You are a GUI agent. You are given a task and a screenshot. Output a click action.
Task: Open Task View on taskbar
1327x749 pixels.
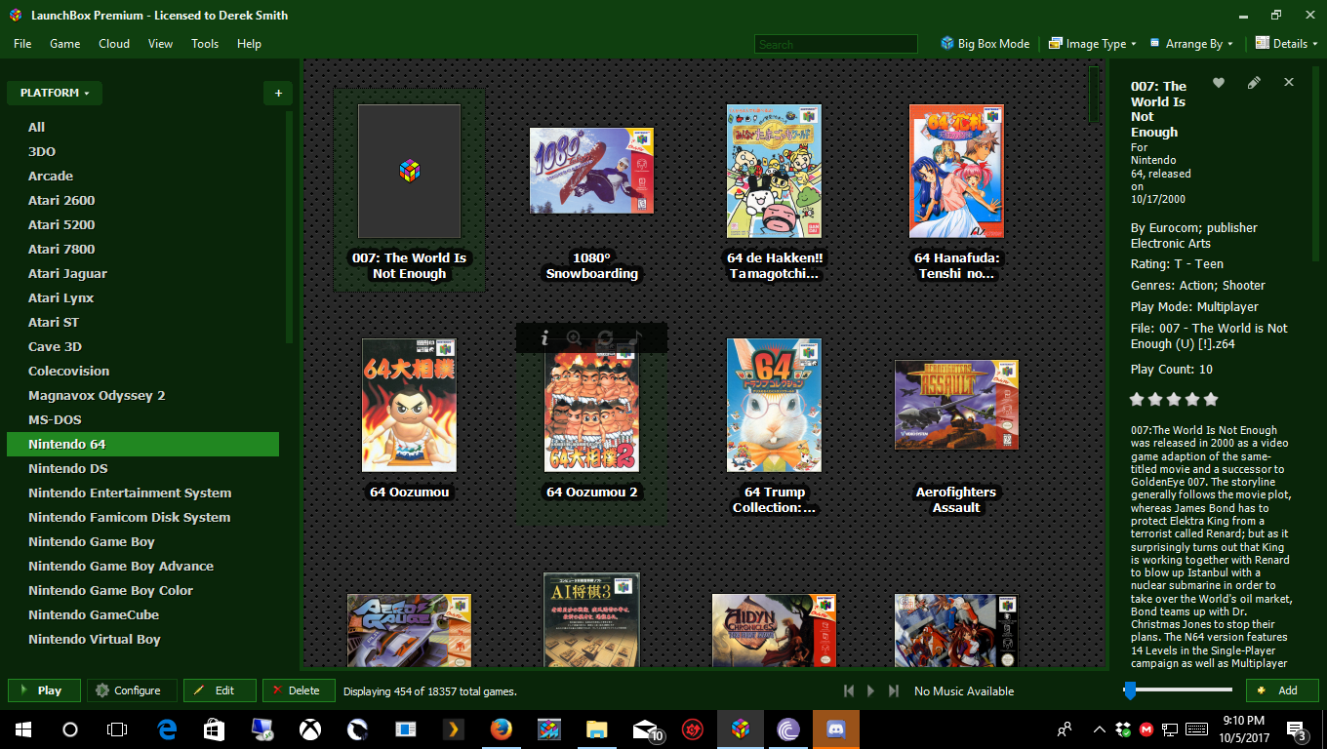117,729
